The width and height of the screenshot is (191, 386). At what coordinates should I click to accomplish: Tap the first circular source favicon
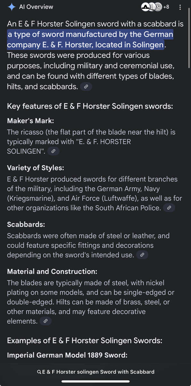click(146, 7)
